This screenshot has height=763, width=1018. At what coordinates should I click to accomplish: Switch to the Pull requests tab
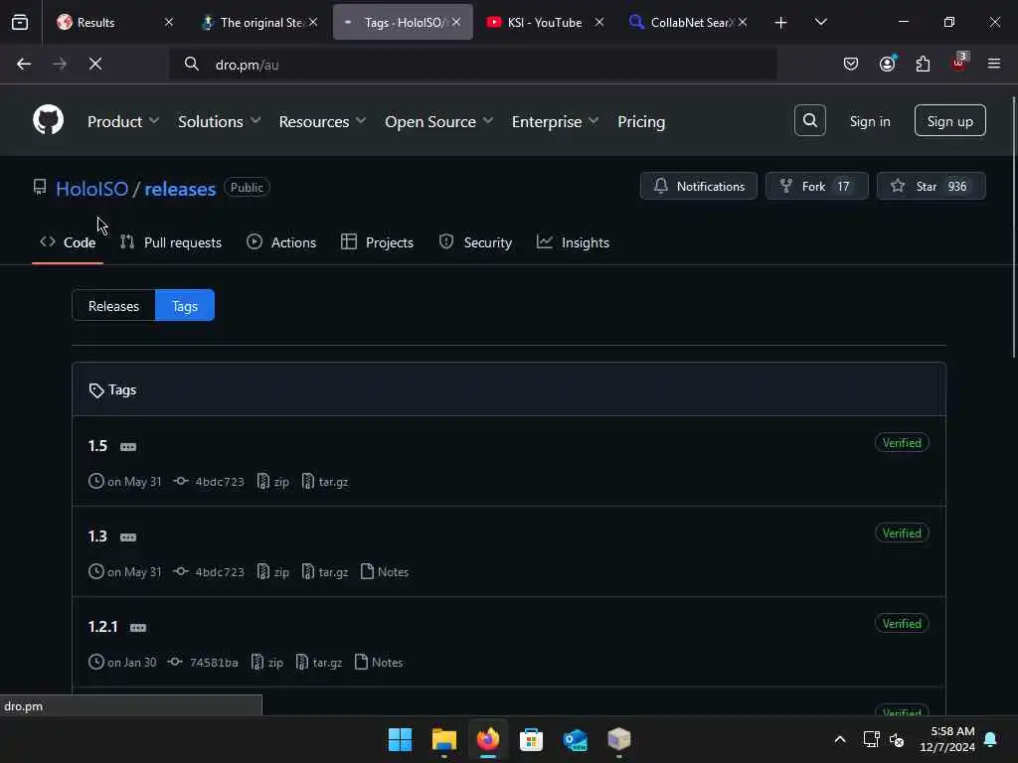coord(171,242)
